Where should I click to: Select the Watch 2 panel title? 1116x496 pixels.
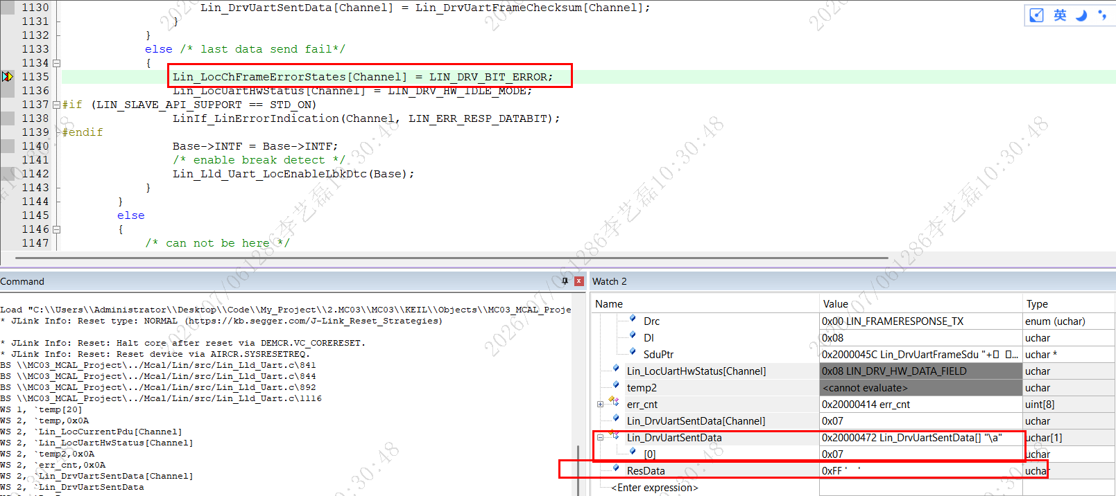[610, 281]
